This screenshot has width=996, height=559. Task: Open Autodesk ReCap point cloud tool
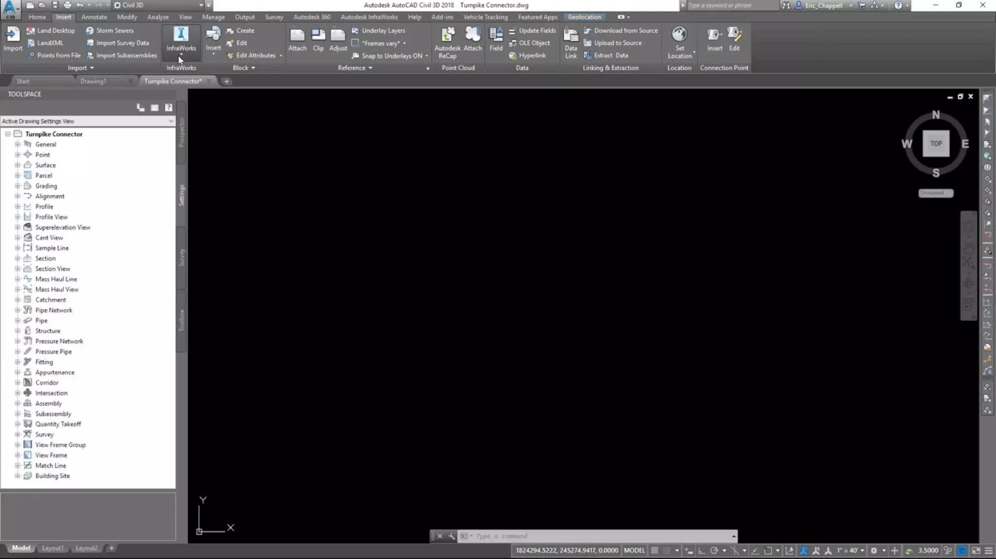(447, 35)
